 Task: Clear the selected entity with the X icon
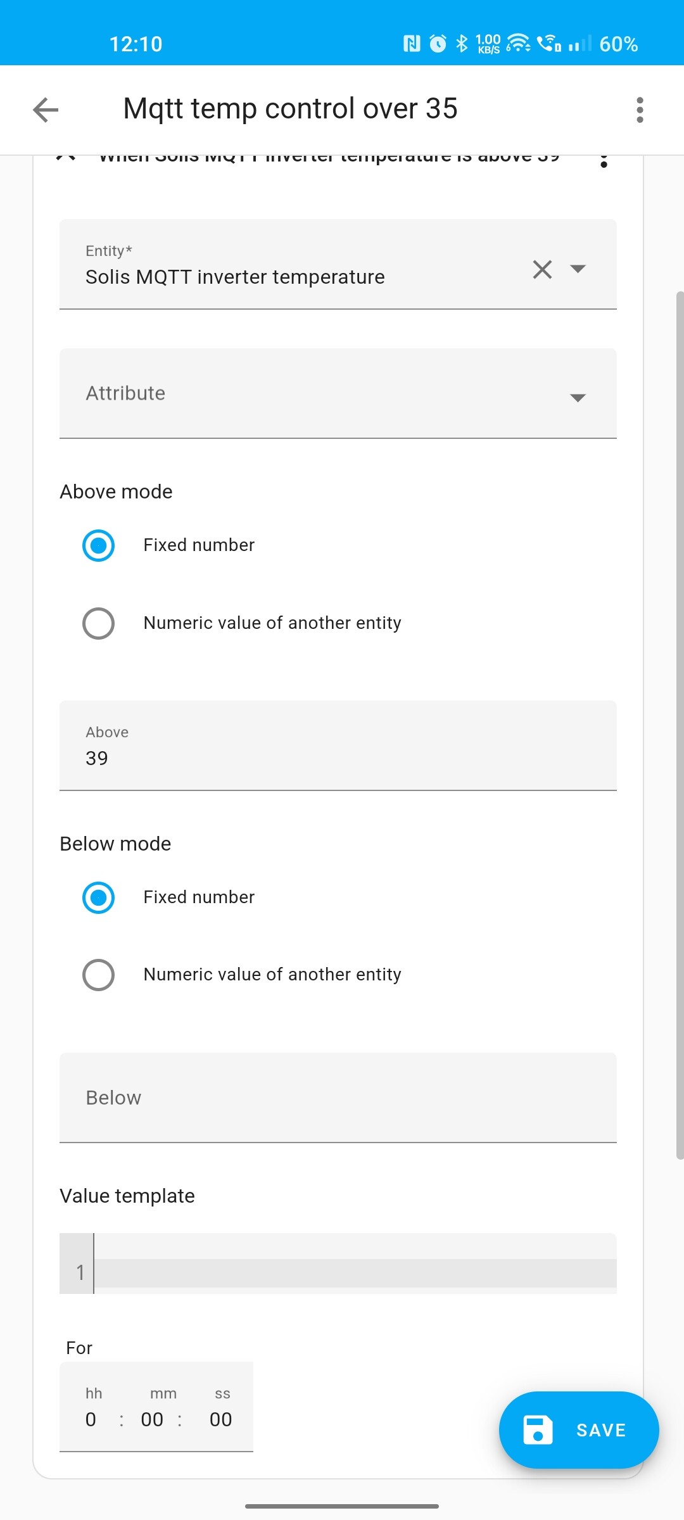541,270
